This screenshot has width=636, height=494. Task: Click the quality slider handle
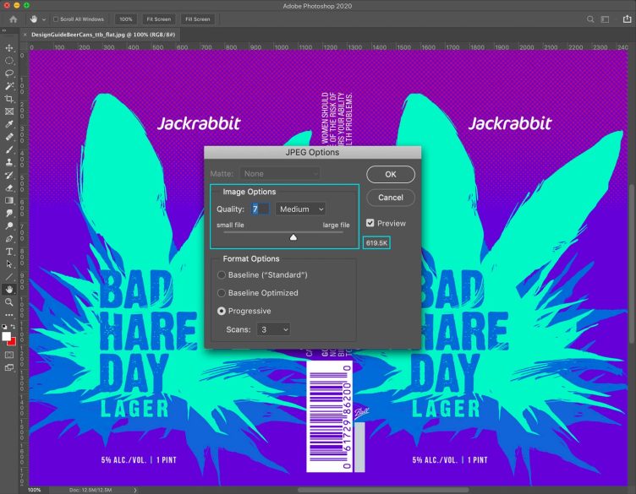pyautogui.click(x=293, y=237)
